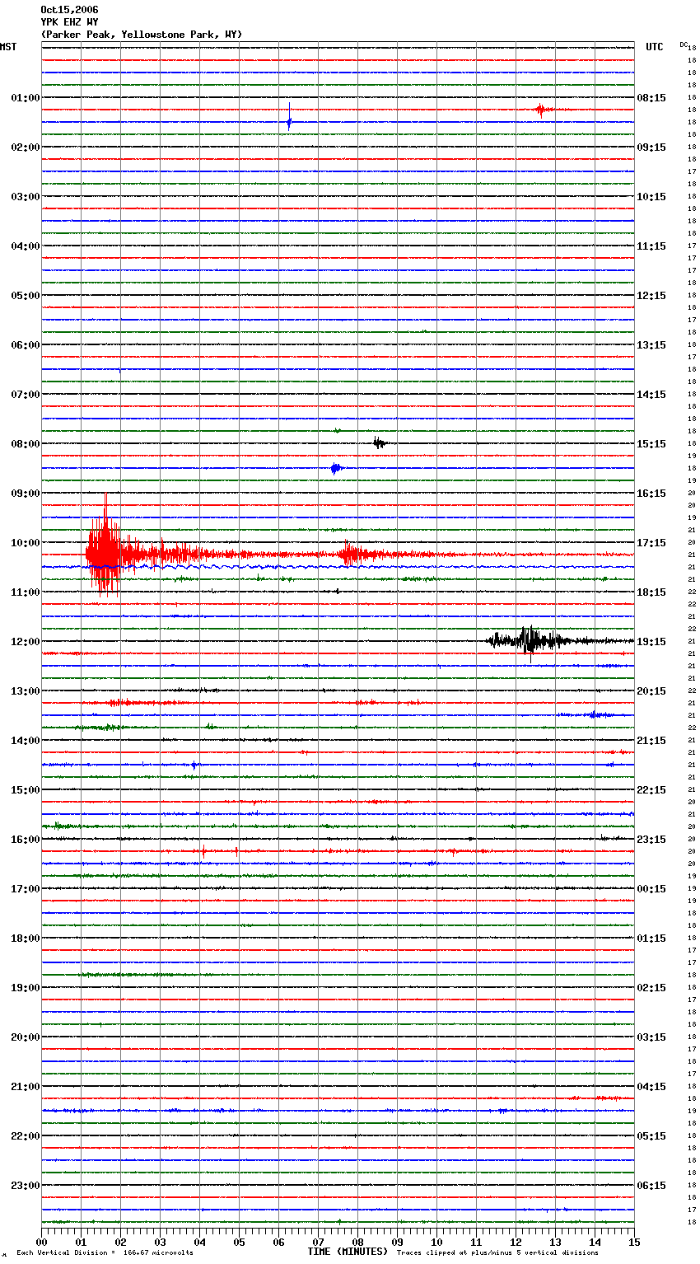Select the 10:00 MST hour label

coord(25,543)
